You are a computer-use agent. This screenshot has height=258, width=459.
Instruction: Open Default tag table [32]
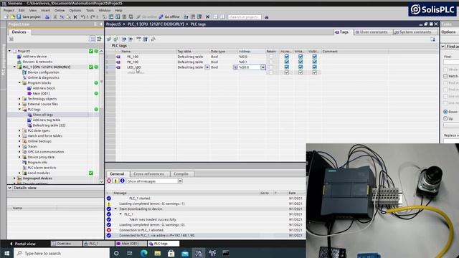click(49, 125)
